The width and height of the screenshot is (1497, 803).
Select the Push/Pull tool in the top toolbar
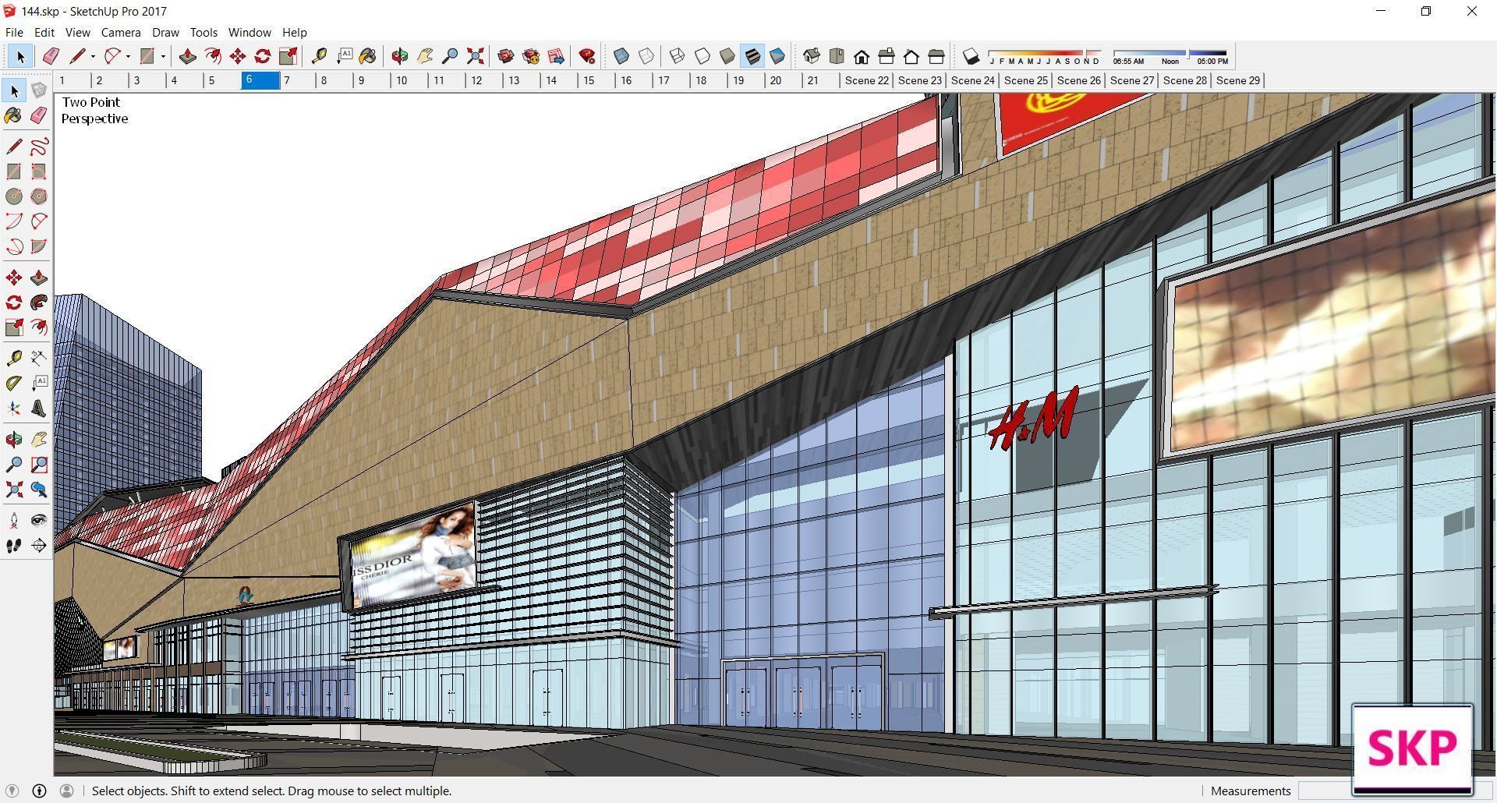(x=187, y=56)
